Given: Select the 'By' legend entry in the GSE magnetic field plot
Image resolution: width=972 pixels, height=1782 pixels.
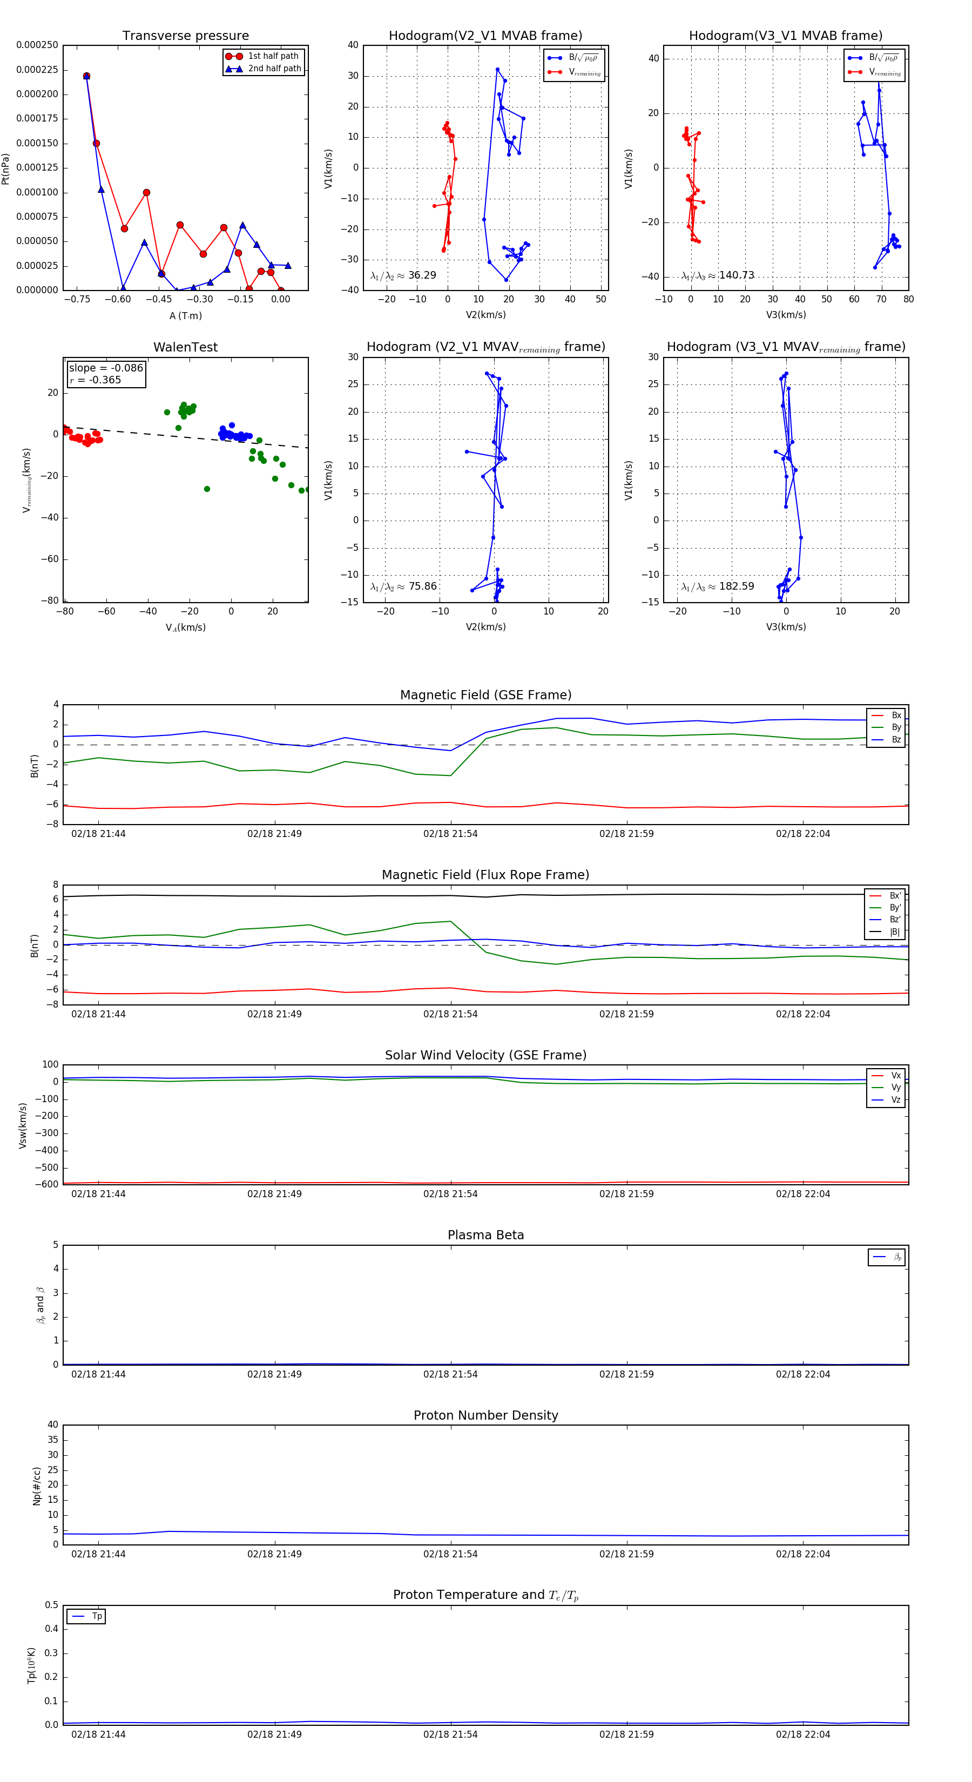Looking at the screenshot, I should coord(886,727).
